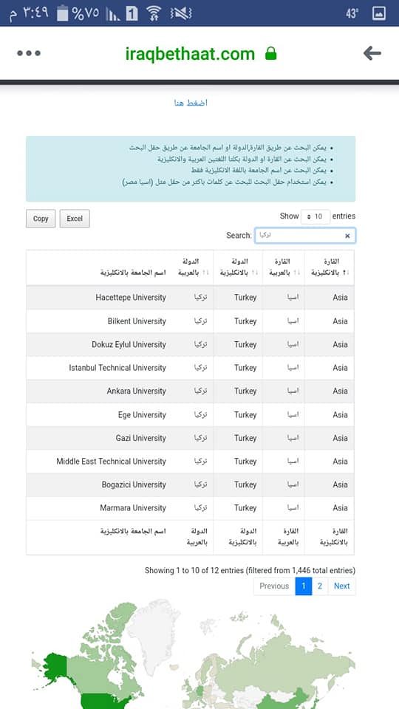
Task: Tap the Wi-Fi icon in status bar
Action: pos(154,13)
